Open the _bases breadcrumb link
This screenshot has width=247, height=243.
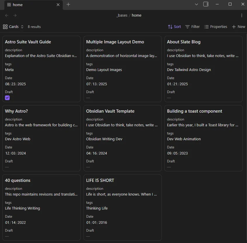click(122, 15)
